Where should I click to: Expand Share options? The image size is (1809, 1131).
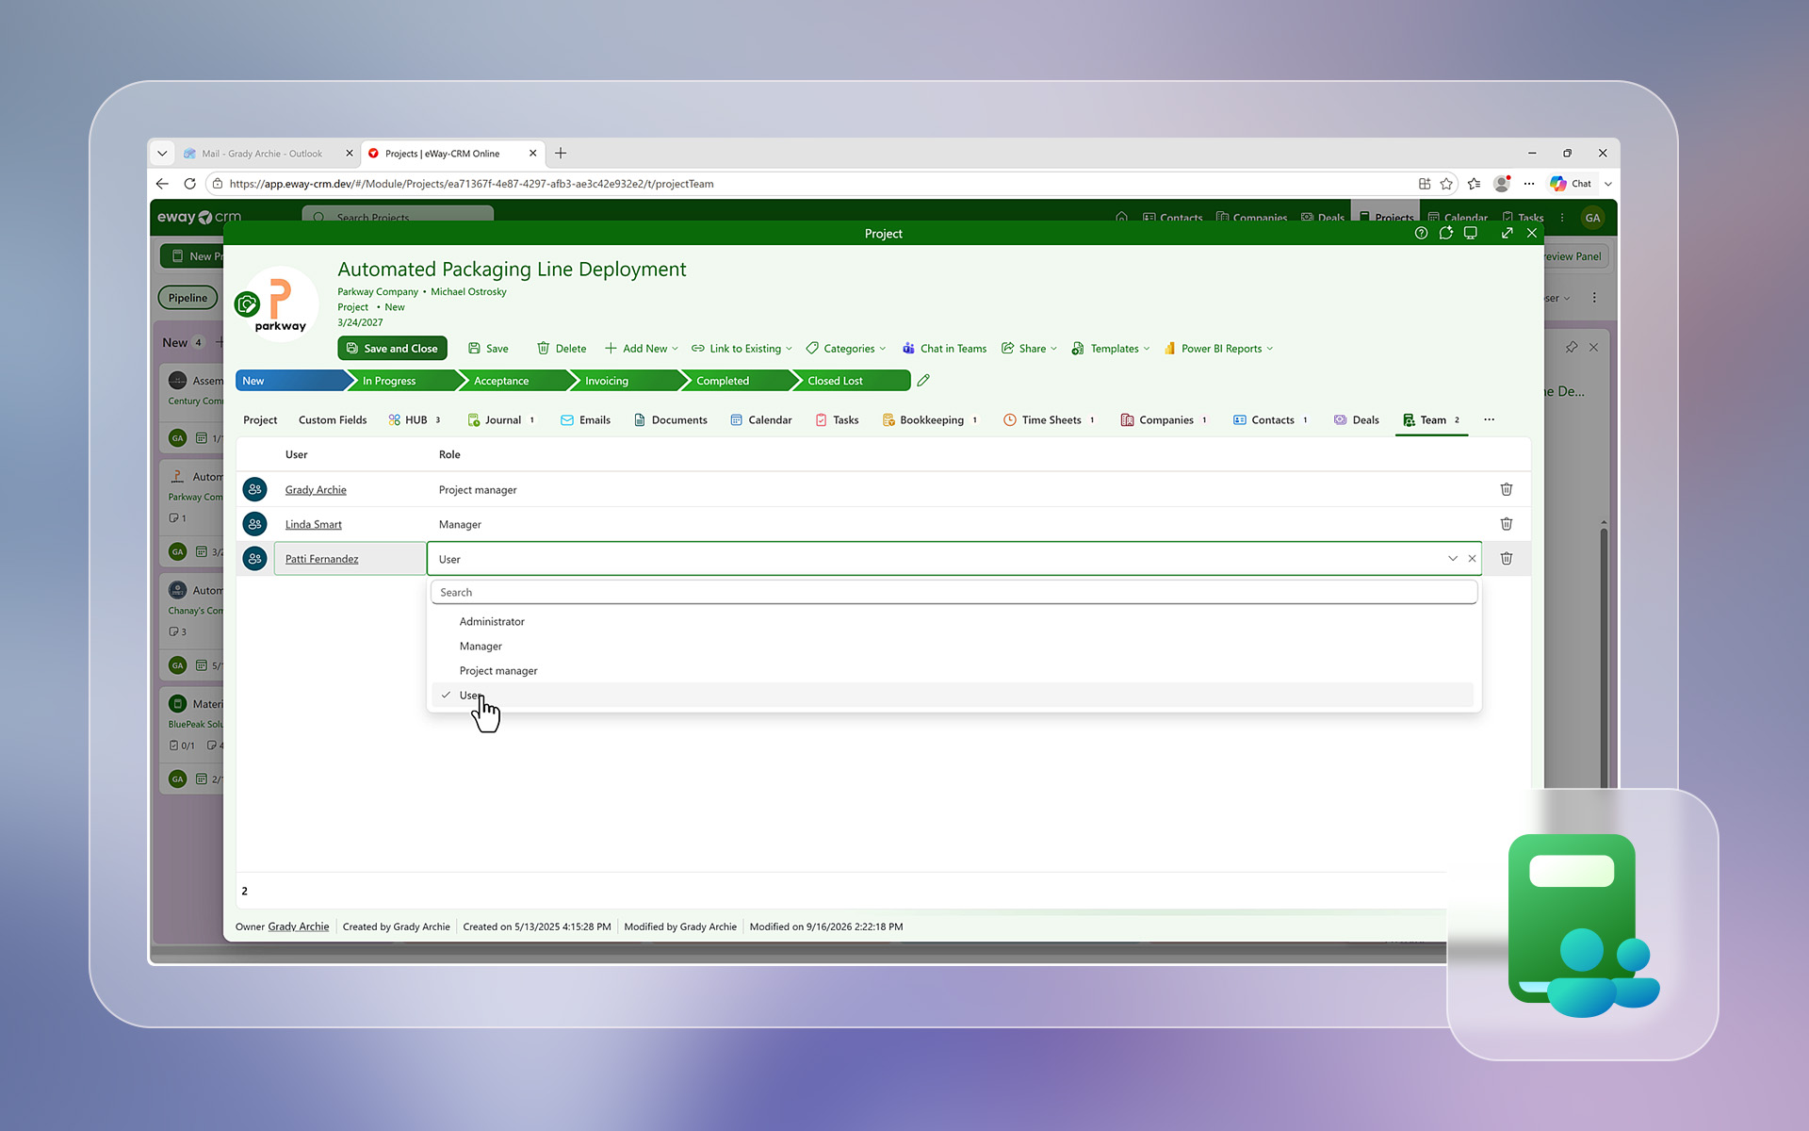(1029, 349)
